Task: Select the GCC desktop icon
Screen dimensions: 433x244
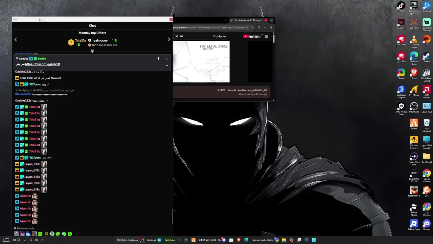Action: click(x=427, y=191)
